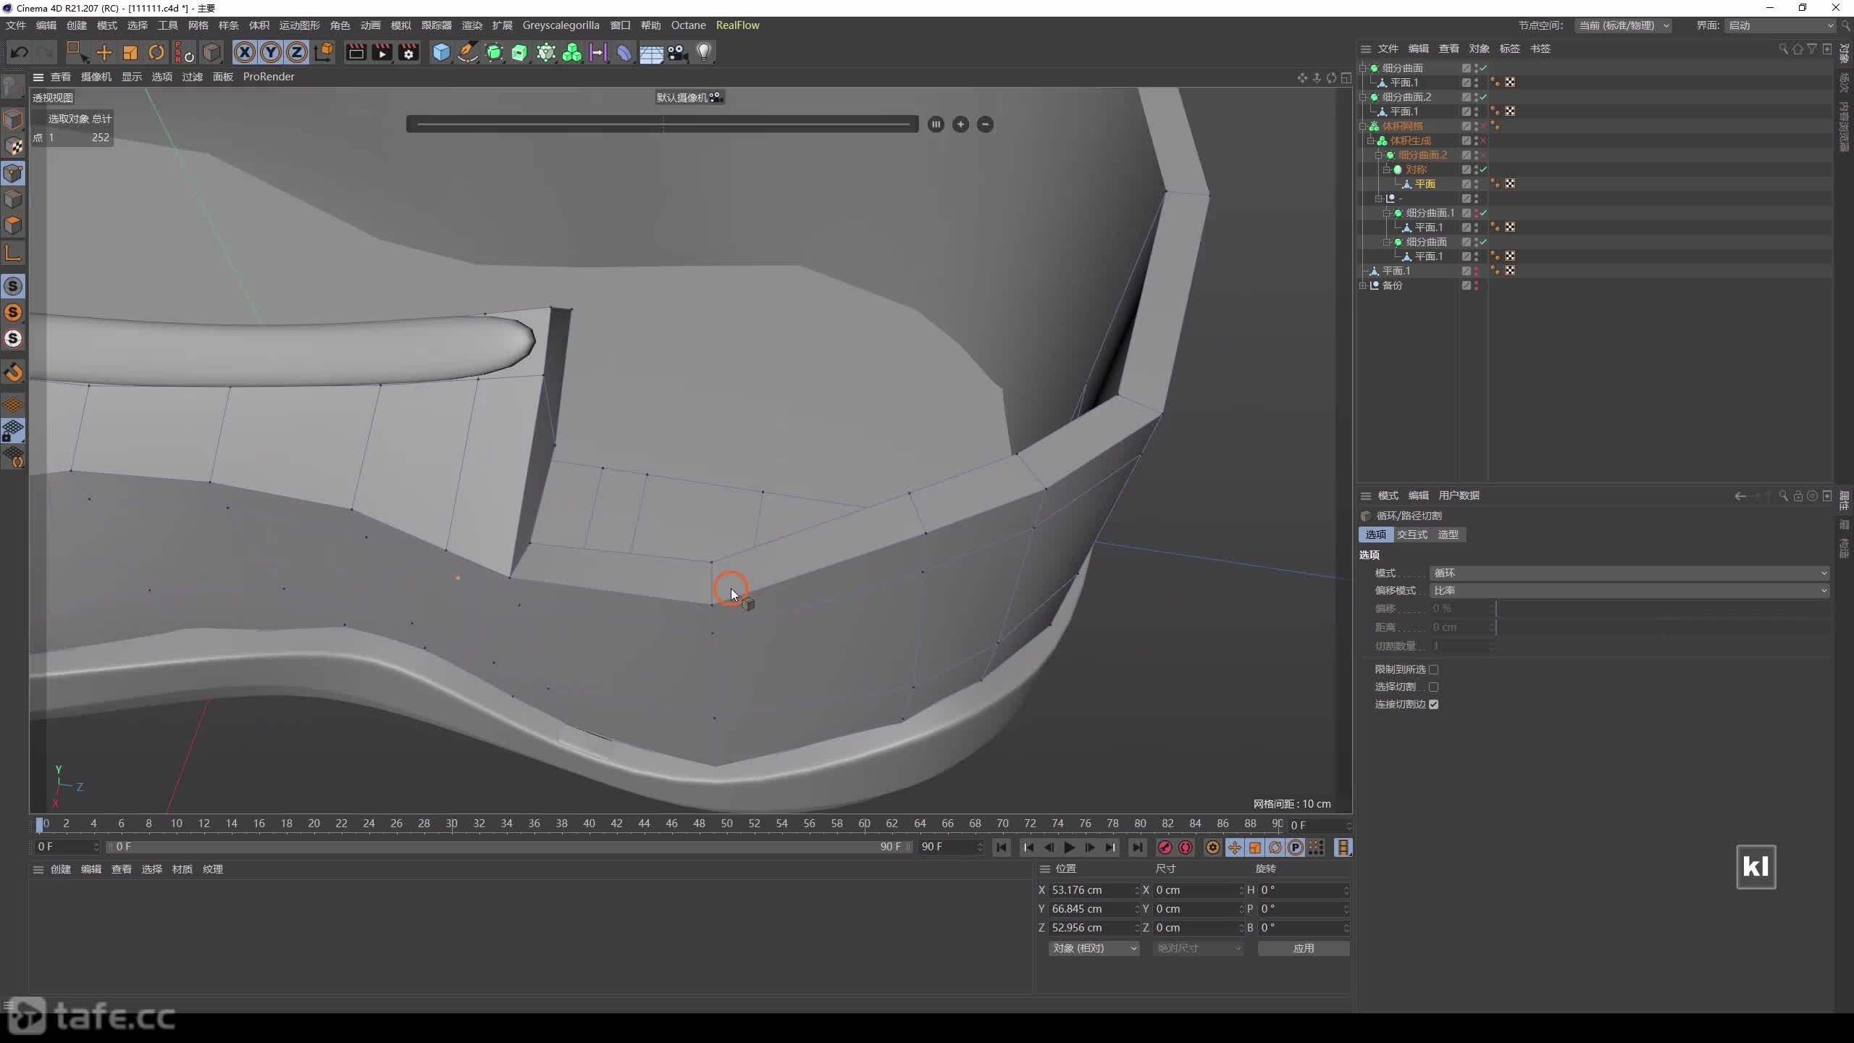
Task: Toggle Z axis lock
Action: (x=297, y=52)
